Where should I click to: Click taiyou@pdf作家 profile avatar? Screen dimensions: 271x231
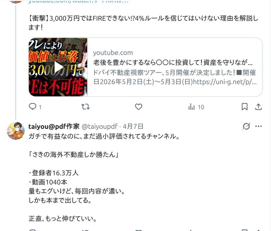coord(16,131)
